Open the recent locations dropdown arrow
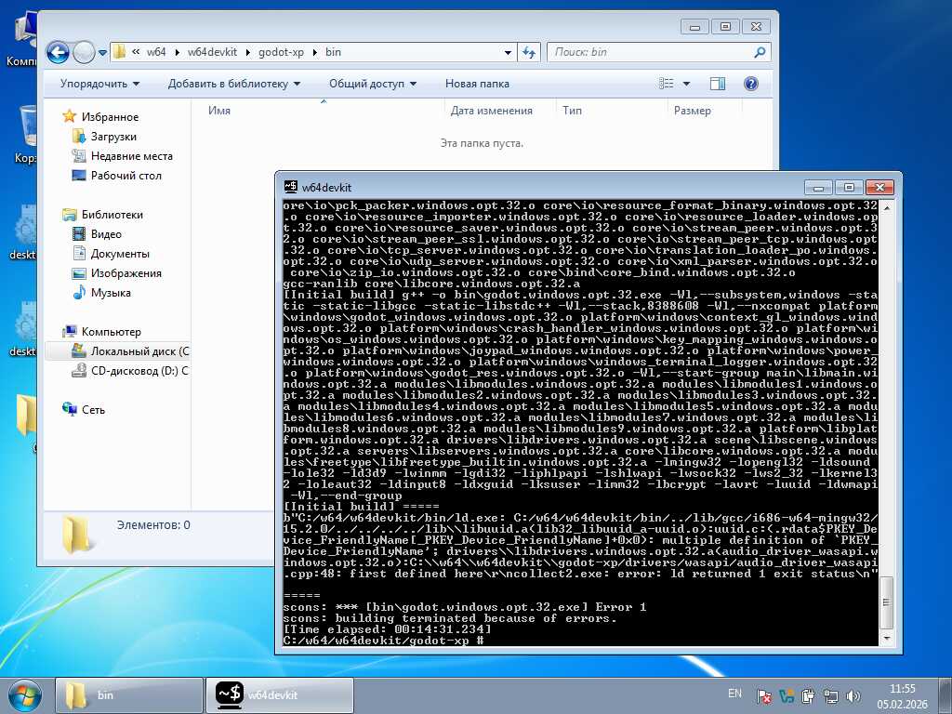This screenshot has width=952, height=714. [x=102, y=52]
